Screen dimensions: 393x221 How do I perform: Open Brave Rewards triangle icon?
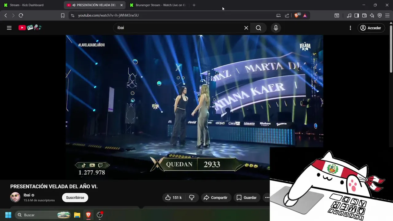(x=305, y=15)
